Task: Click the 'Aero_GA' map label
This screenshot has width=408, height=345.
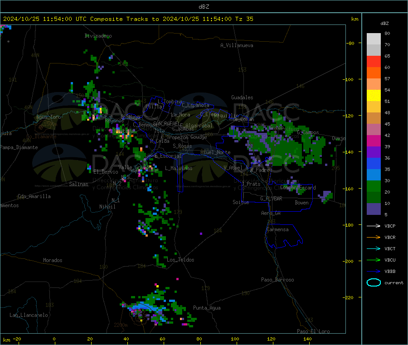Action: 271,213
